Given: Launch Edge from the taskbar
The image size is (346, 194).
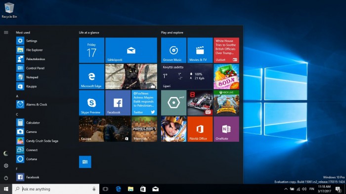Looking at the screenshot, I should [118, 189].
